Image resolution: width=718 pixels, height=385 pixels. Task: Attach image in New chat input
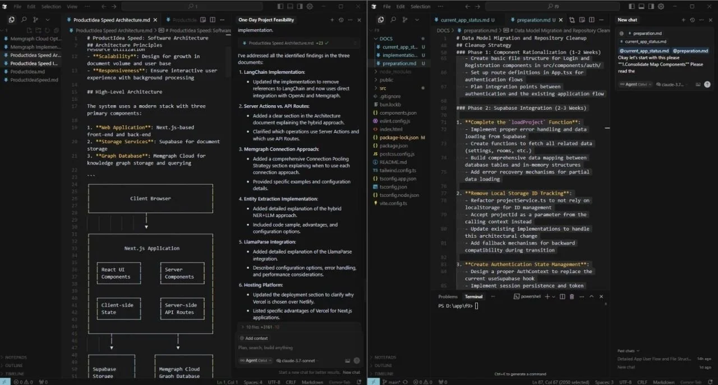[698, 84]
